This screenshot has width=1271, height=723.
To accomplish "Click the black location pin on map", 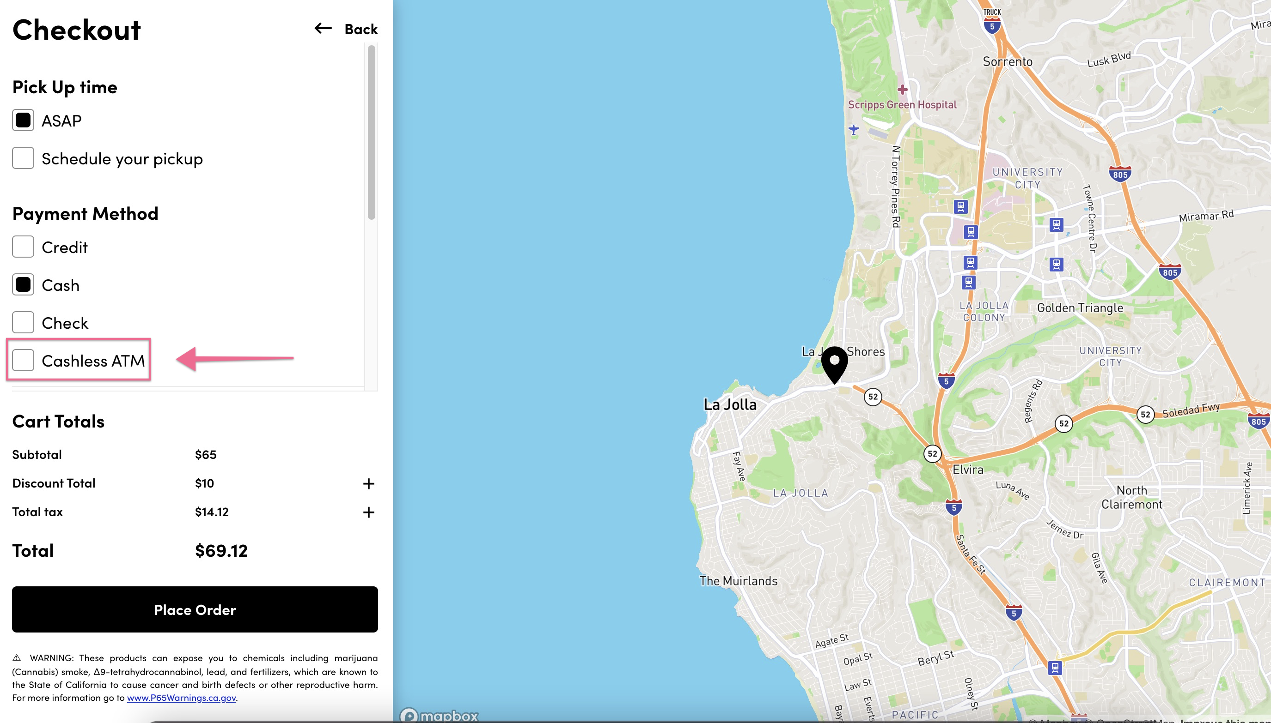I will point(834,363).
